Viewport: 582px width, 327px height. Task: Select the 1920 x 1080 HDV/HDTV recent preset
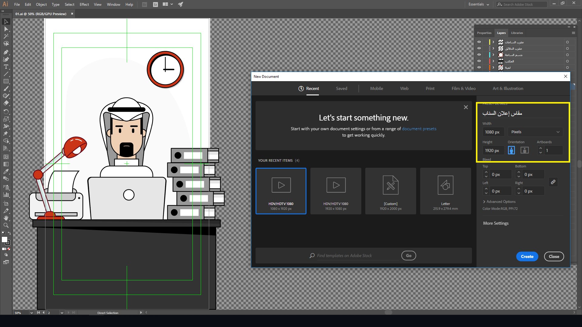point(336,191)
